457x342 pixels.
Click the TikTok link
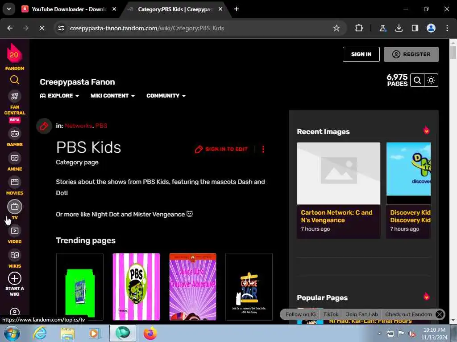click(331, 314)
